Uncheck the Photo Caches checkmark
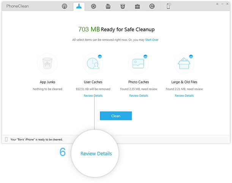The image size is (232, 183). [x=145, y=56]
